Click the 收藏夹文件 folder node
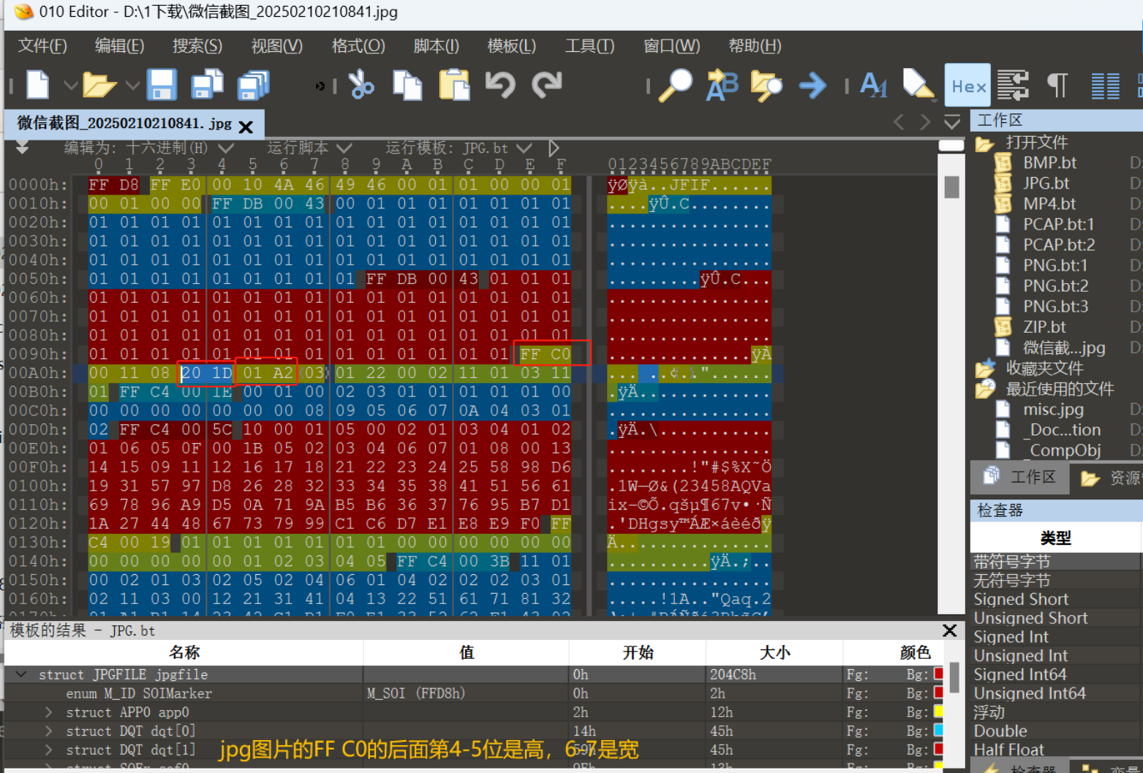 (1044, 368)
